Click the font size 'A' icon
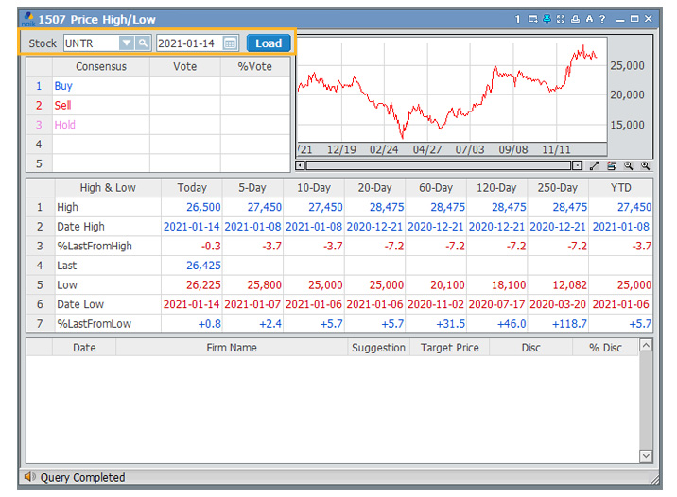 coord(589,19)
